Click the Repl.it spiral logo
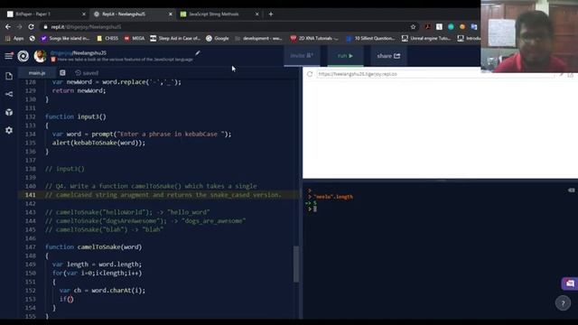 tap(23, 56)
